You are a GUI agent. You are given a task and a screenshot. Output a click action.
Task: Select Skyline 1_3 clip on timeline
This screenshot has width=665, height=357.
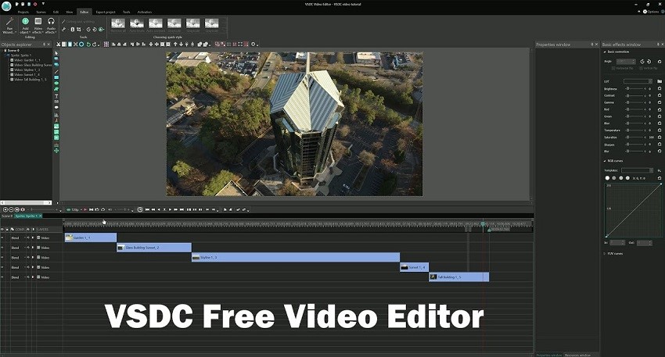click(296, 257)
